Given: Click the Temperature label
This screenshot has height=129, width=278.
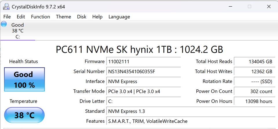Looking at the screenshot, I should (23, 101).
